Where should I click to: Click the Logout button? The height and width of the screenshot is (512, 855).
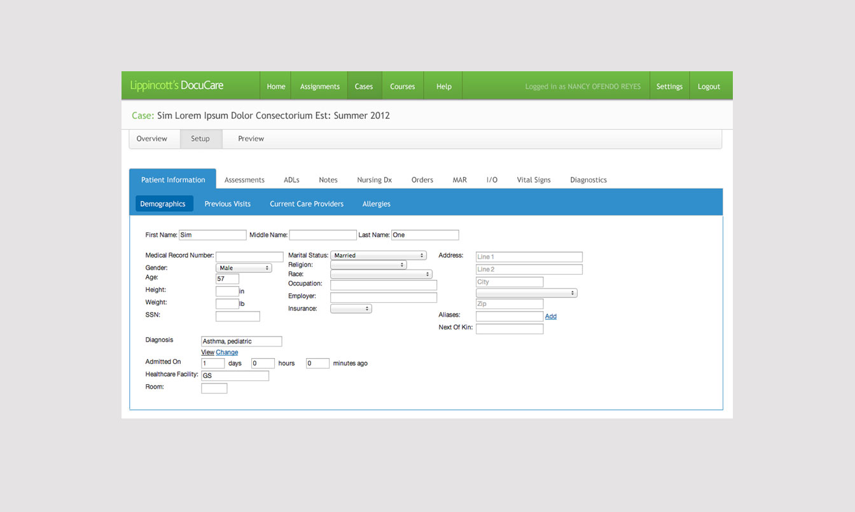click(710, 85)
